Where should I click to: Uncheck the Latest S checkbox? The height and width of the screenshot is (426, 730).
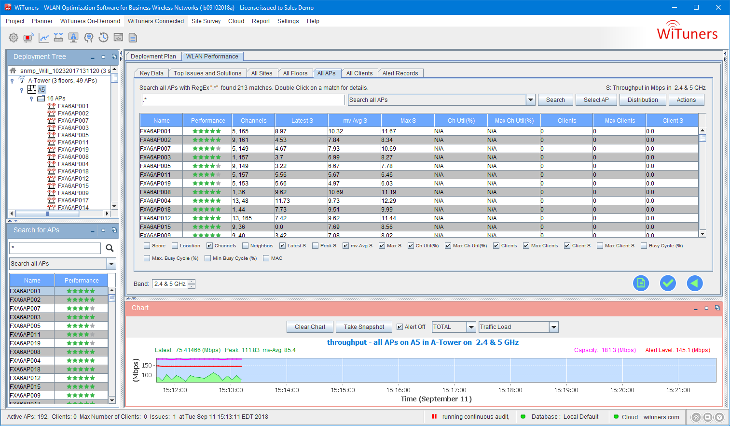click(283, 246)
